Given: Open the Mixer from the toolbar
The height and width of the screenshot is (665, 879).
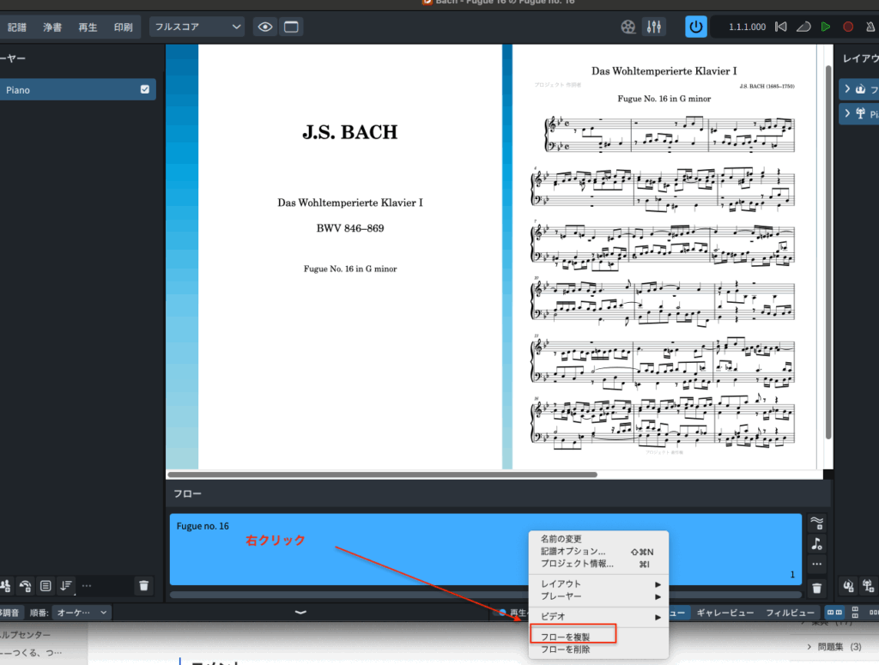Looking at the screenshot, I should tap(654, 27).
